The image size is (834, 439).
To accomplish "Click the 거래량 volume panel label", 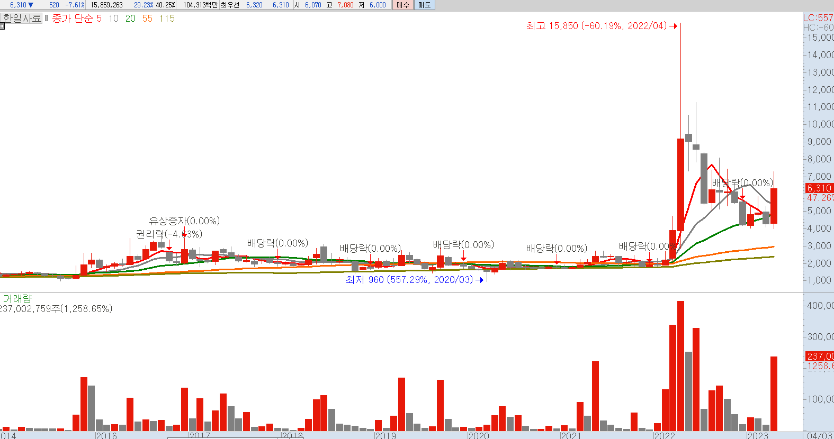I will (x=17, y=299).
